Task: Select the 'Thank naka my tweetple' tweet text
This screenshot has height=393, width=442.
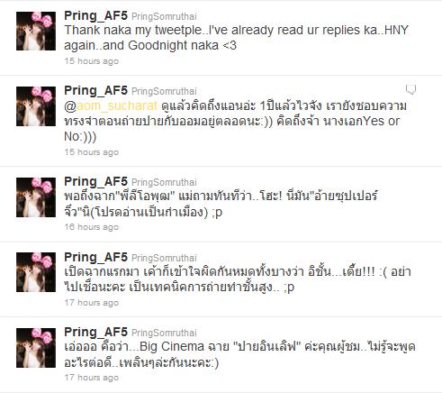Action: click(236, 38)
